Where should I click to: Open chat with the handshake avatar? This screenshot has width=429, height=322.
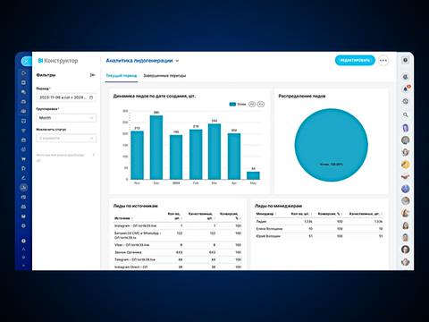(406, 177)
